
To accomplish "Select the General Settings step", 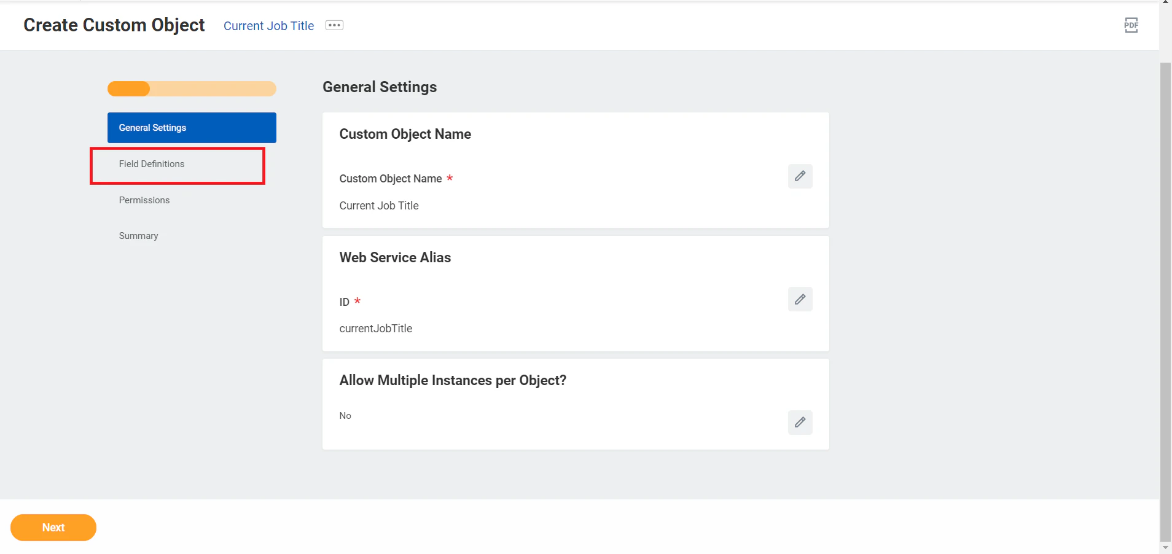I will coord(191,127).
